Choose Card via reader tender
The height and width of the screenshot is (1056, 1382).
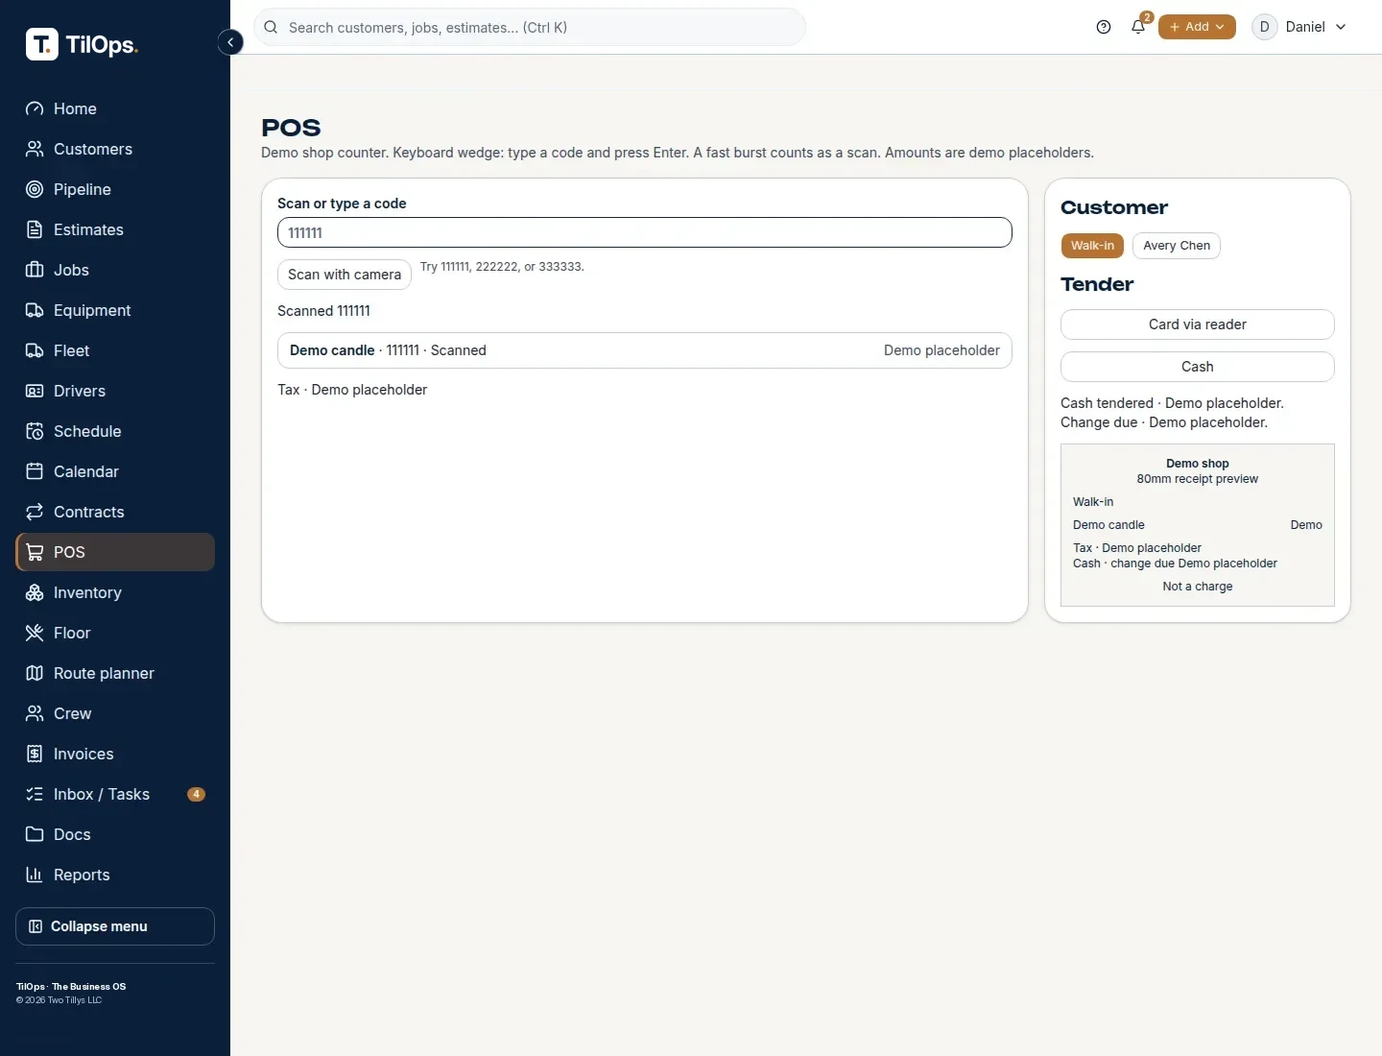click(x=1198, y=324)
